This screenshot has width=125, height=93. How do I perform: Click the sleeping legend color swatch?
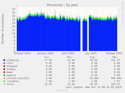(4, 60)
